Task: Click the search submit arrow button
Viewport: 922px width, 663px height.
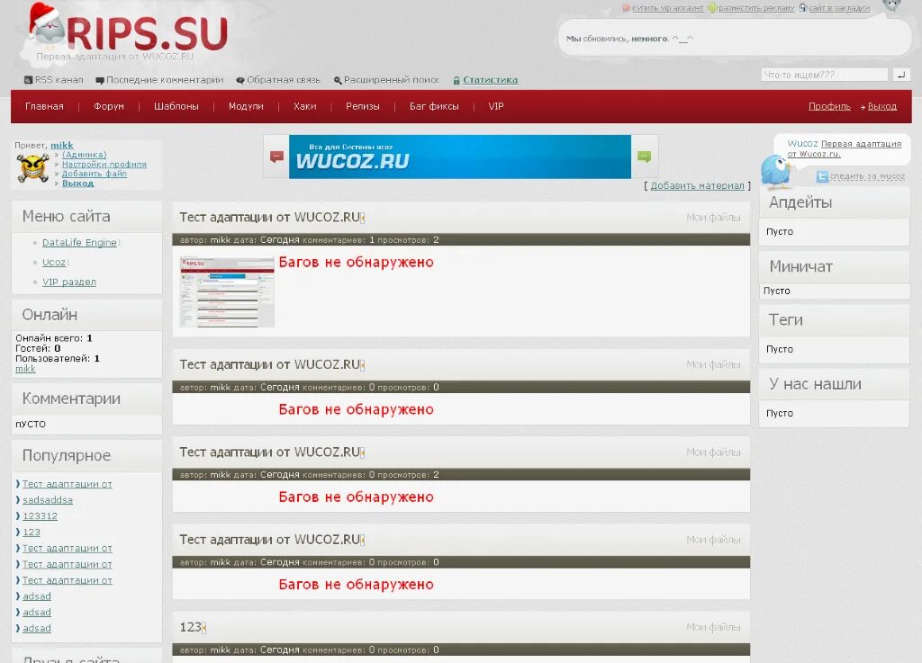Action: click(900, 75)
